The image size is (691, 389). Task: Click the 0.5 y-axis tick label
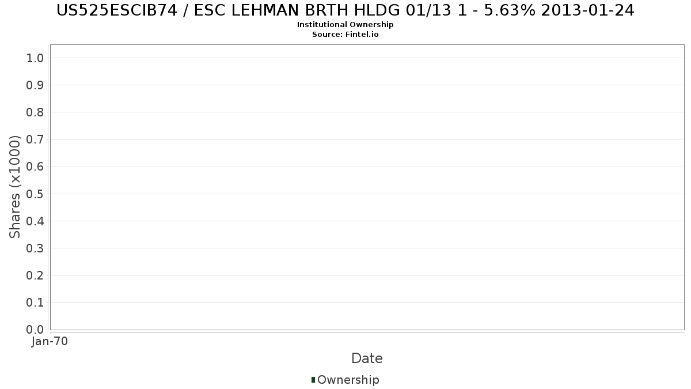[35, 194]
